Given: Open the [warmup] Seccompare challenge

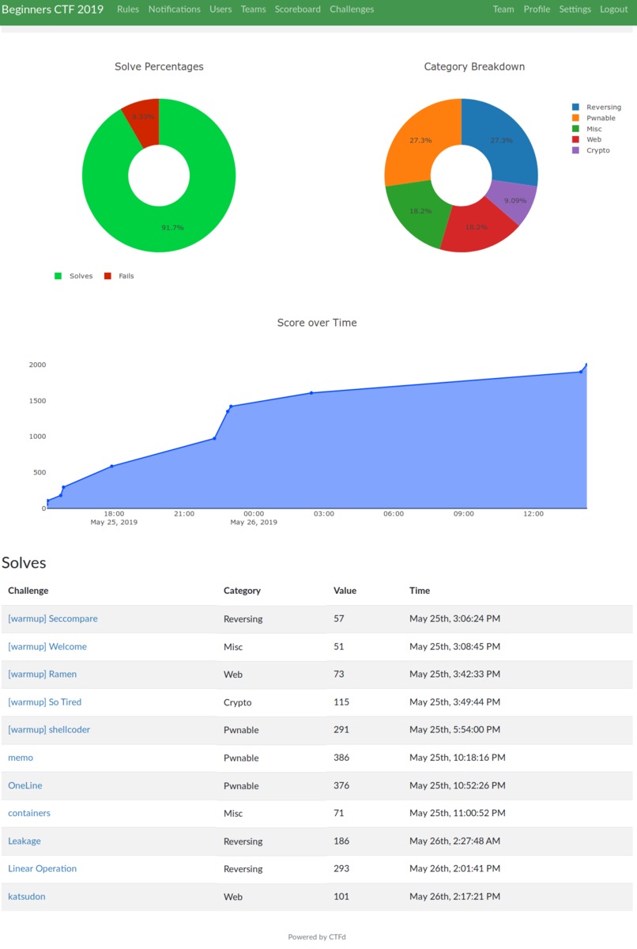Looking at the screenshot, I should point(52,618).
